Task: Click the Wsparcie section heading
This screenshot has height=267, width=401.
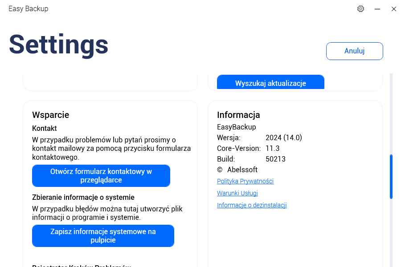Action: click(51, 115)
